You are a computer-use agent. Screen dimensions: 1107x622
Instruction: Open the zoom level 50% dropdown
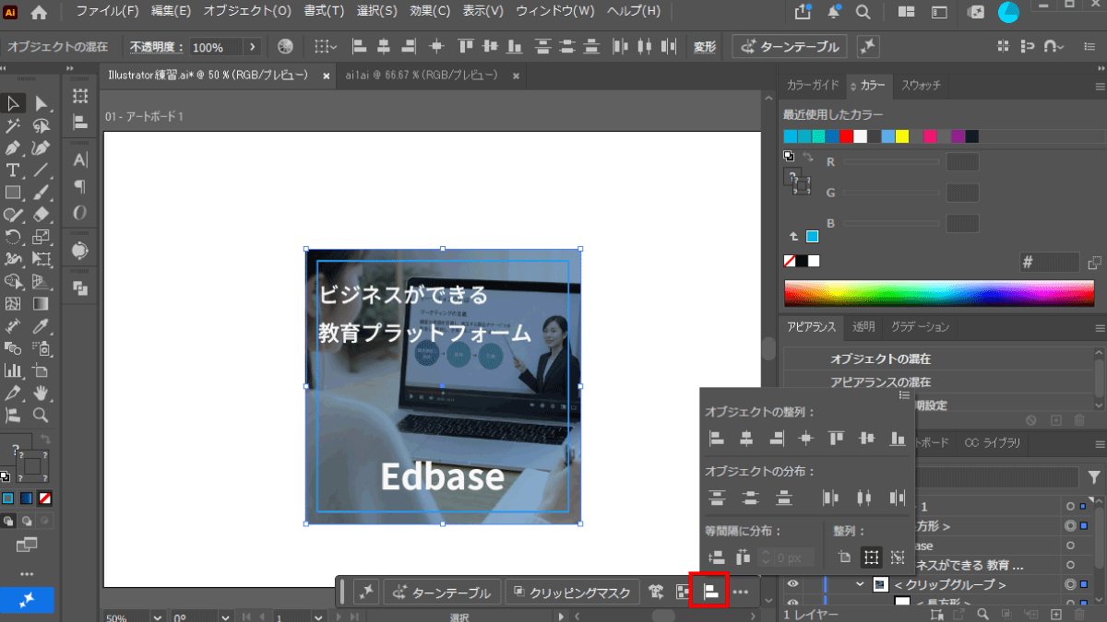157,616
